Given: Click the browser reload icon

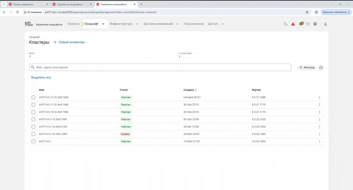Looking at the screenshot, I should (x=17, y=12).
